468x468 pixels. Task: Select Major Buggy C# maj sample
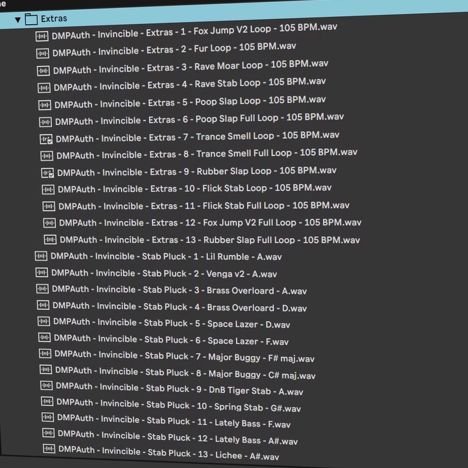[185, 374]
